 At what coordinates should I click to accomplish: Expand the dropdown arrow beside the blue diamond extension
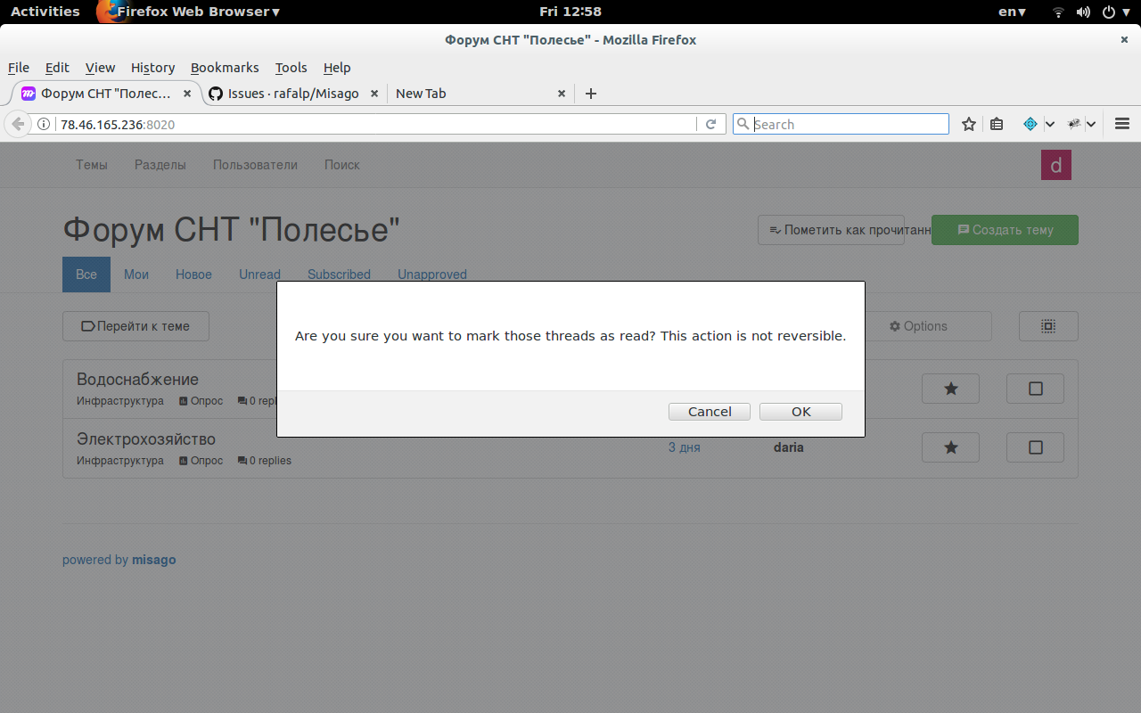pyautogui.click(x=1050, y=125)
